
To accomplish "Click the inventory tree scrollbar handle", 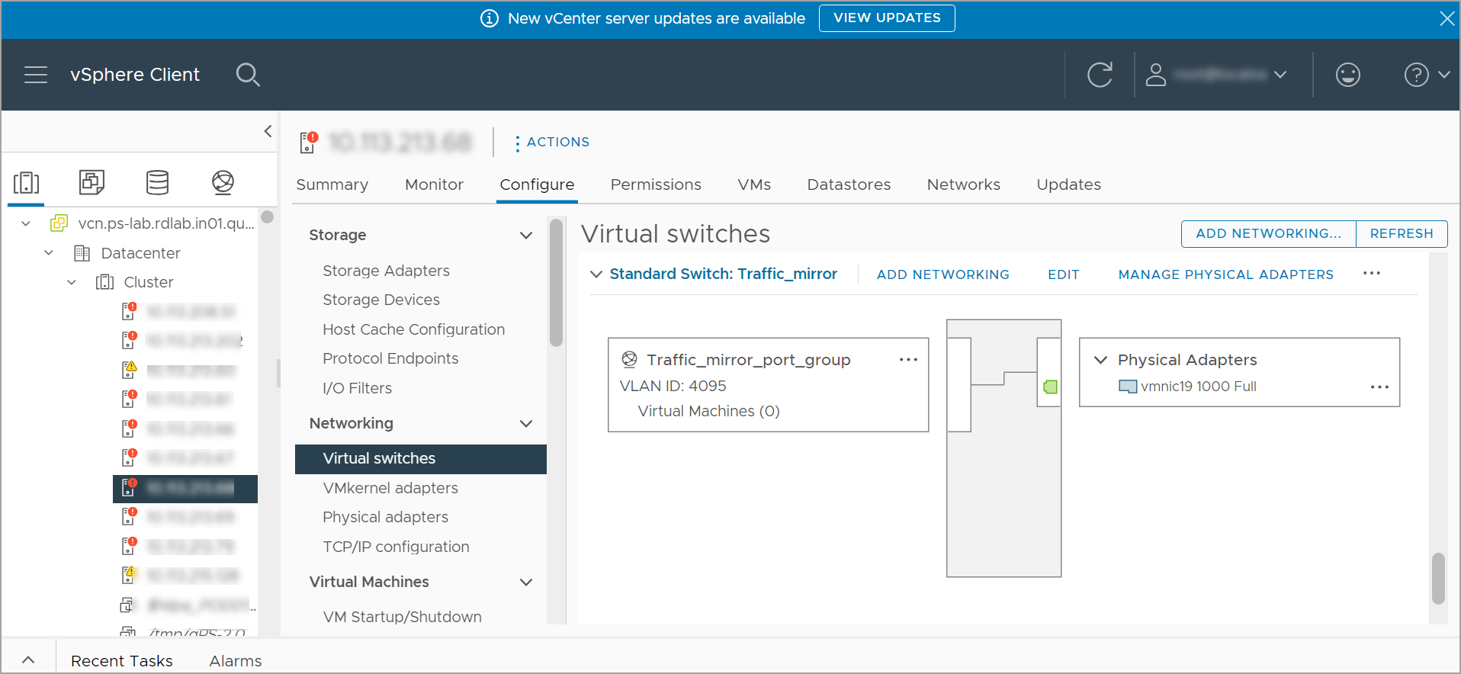I will (268, 217).
